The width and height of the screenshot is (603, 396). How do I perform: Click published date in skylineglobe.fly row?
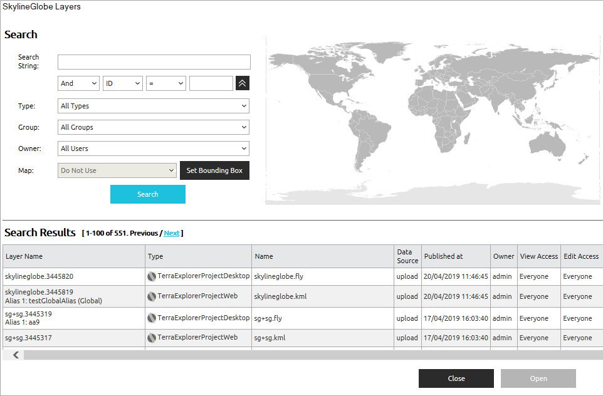point(456,276)
